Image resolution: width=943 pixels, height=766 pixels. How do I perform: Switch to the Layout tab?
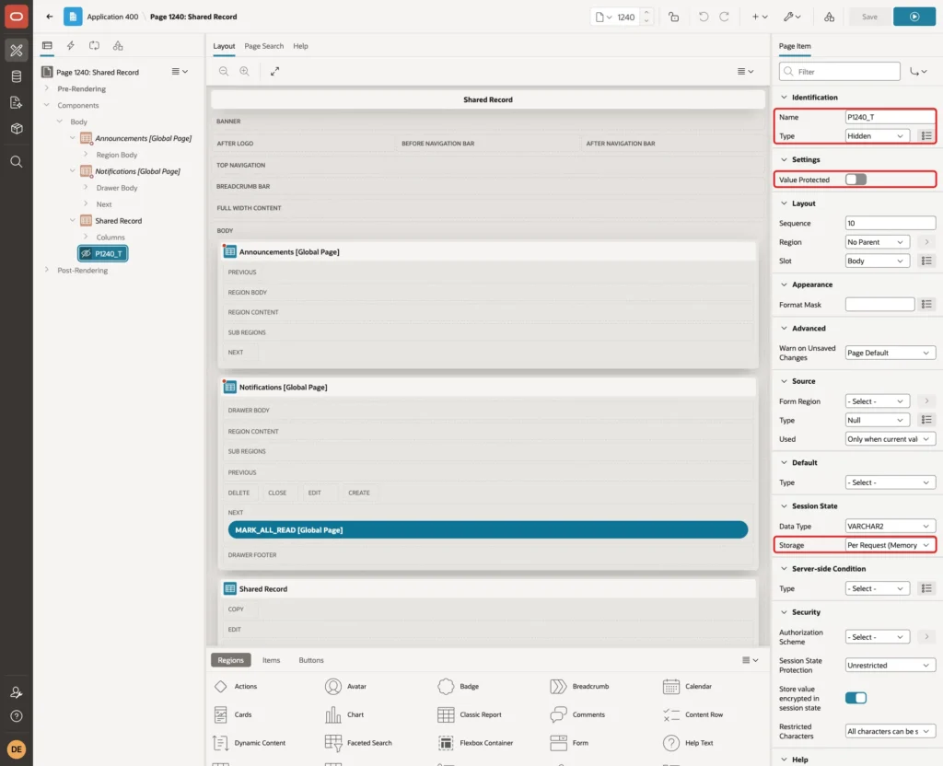224,46
